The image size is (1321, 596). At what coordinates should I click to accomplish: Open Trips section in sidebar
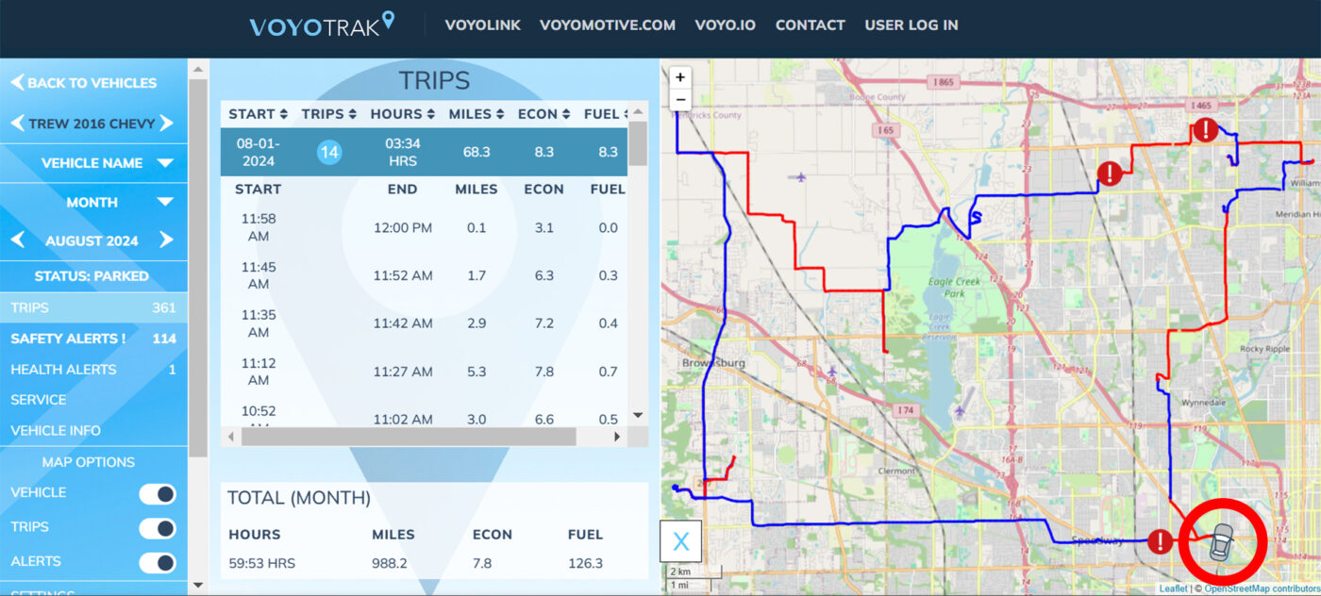click(93, 307)
